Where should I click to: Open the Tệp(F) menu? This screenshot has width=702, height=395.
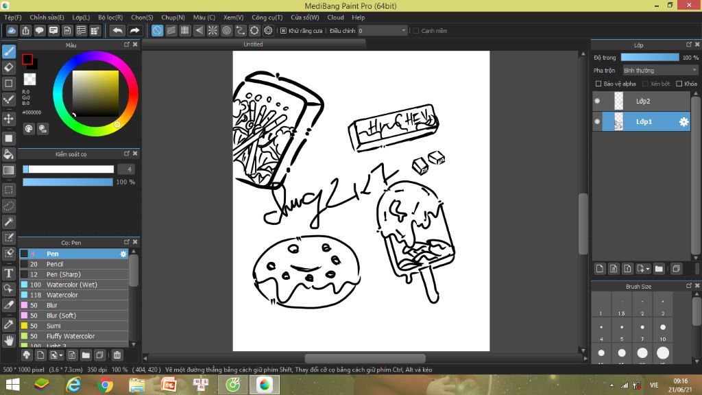(x=13, y=17)
